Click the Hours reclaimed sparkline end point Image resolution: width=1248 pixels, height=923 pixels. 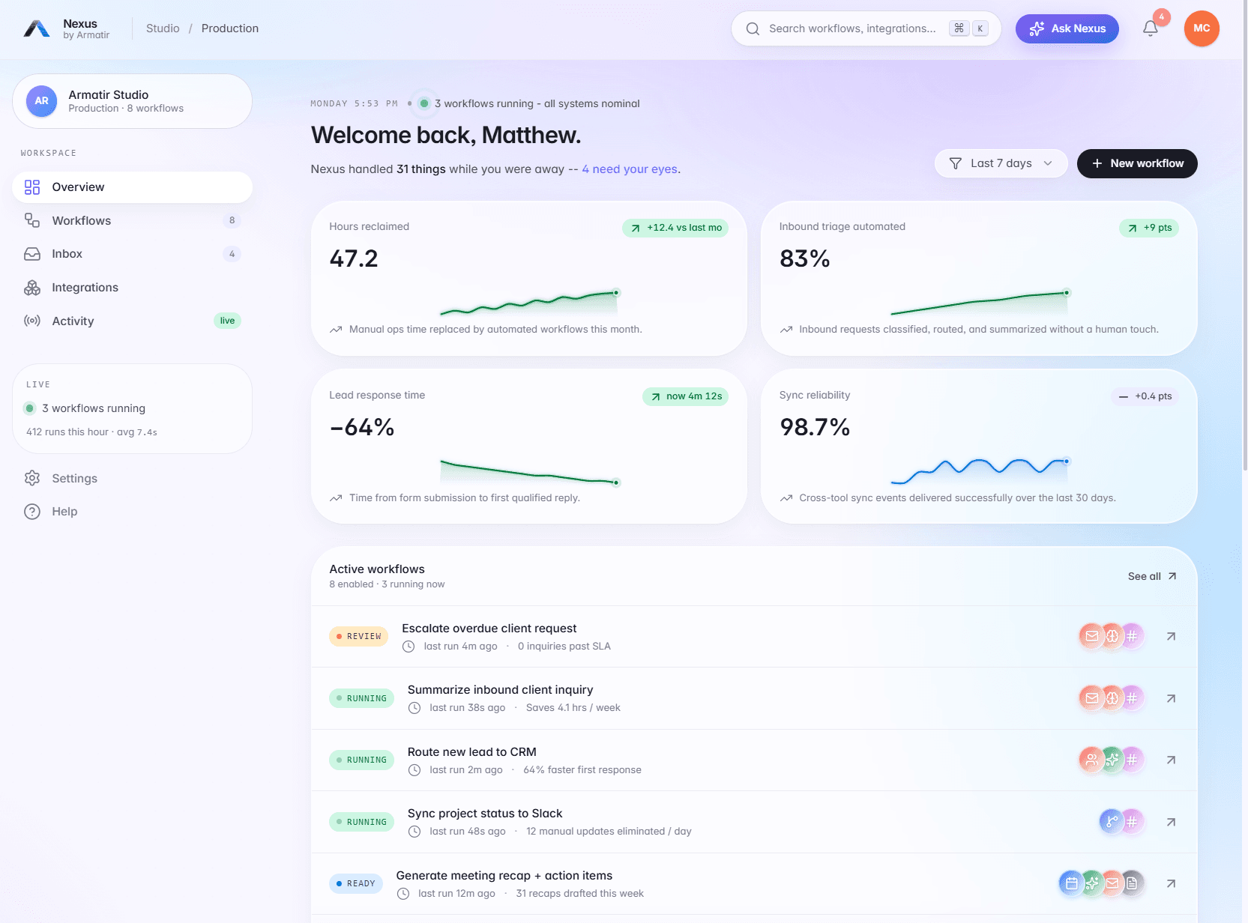(616, 293)
